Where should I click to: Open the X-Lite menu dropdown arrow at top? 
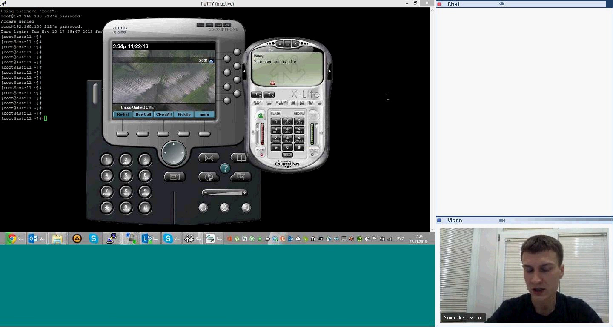click(280, 44)
